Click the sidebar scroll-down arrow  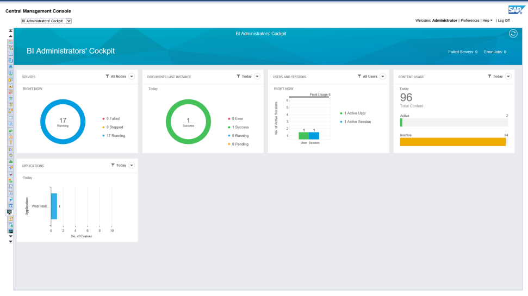(10, 236)
